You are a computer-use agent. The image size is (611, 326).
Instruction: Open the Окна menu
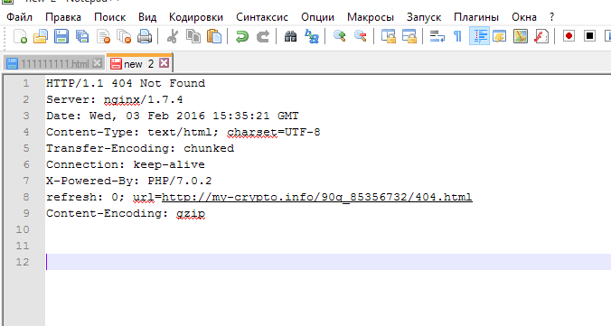[524, 17]
